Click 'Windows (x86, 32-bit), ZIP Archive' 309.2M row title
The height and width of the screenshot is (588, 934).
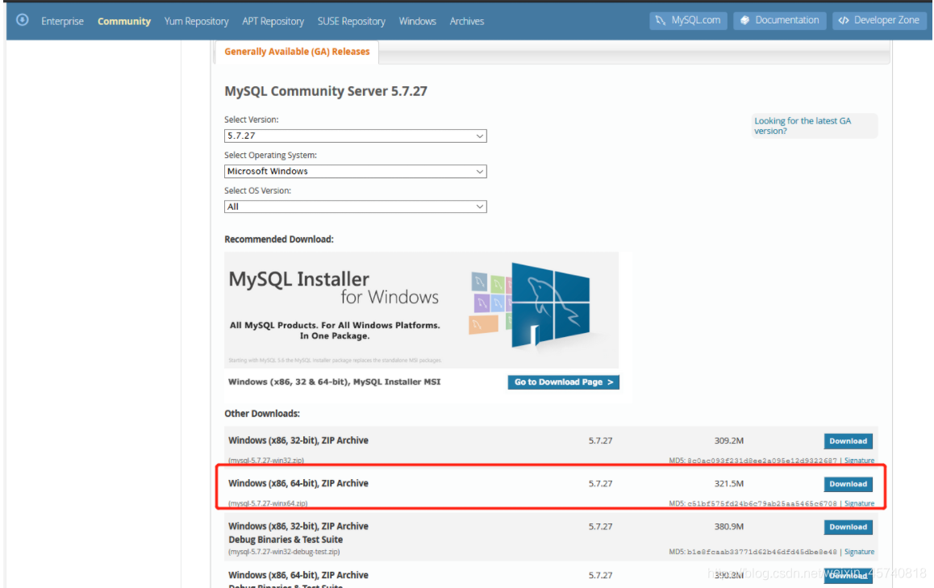click(x=298, y=440)
